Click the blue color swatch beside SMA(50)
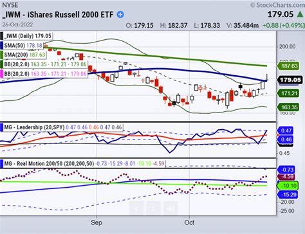 pos(1,46)
